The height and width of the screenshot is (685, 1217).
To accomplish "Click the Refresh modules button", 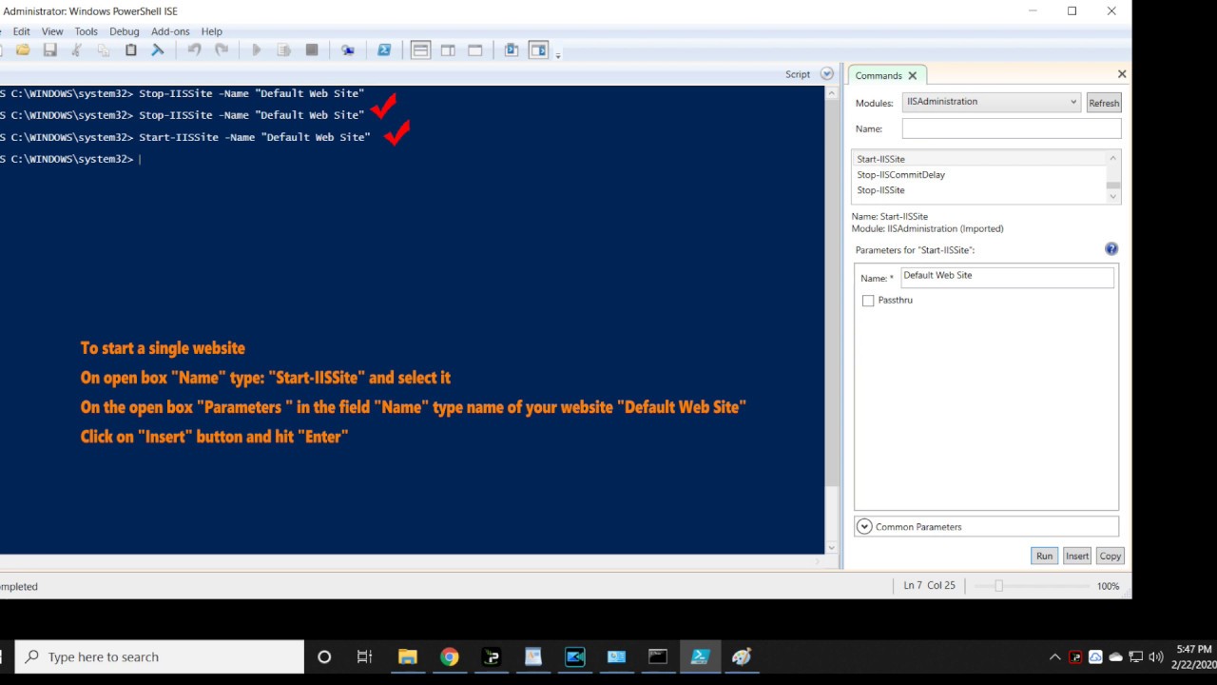I will (1104, 103).
